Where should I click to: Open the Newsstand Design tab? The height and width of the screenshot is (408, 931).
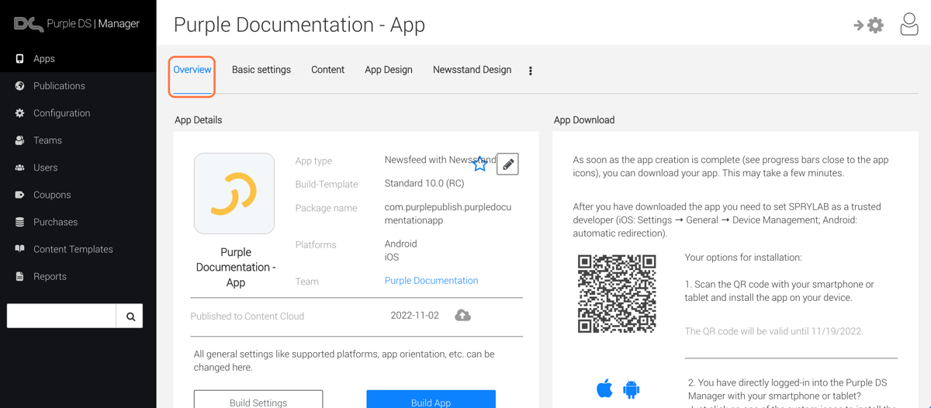(x=472, y=70)
